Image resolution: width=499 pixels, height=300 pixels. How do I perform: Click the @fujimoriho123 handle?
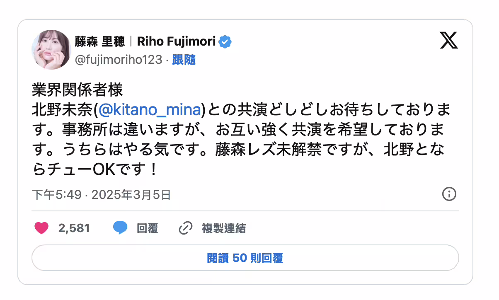(118, 60)
